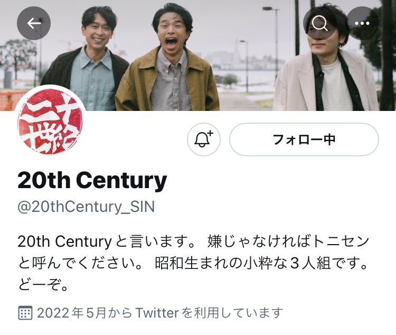Click the calendar icon by join date
This screenshot has width=396, height=335.
(25, 313)
